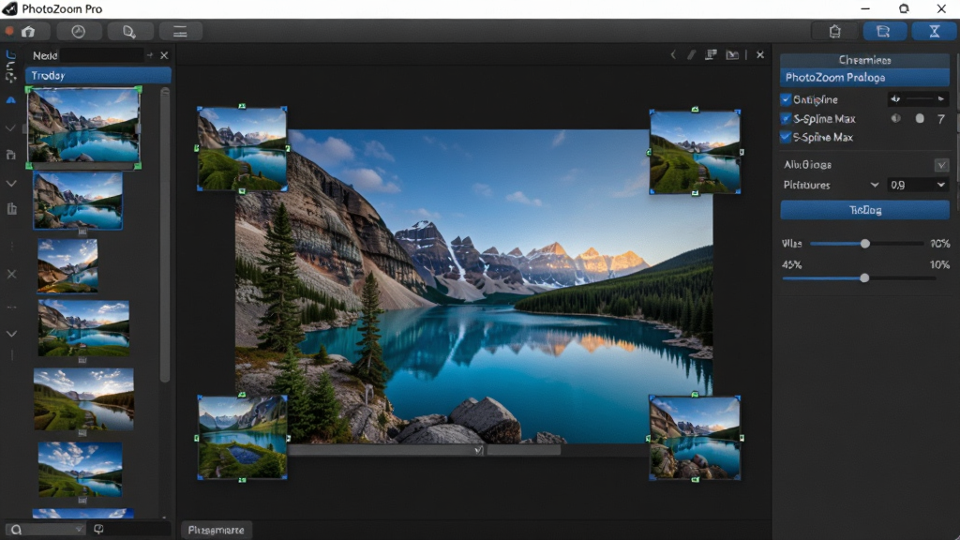
Task: Select the pencil edit icon in canvas toolbar
Action: tap(691, 54)
